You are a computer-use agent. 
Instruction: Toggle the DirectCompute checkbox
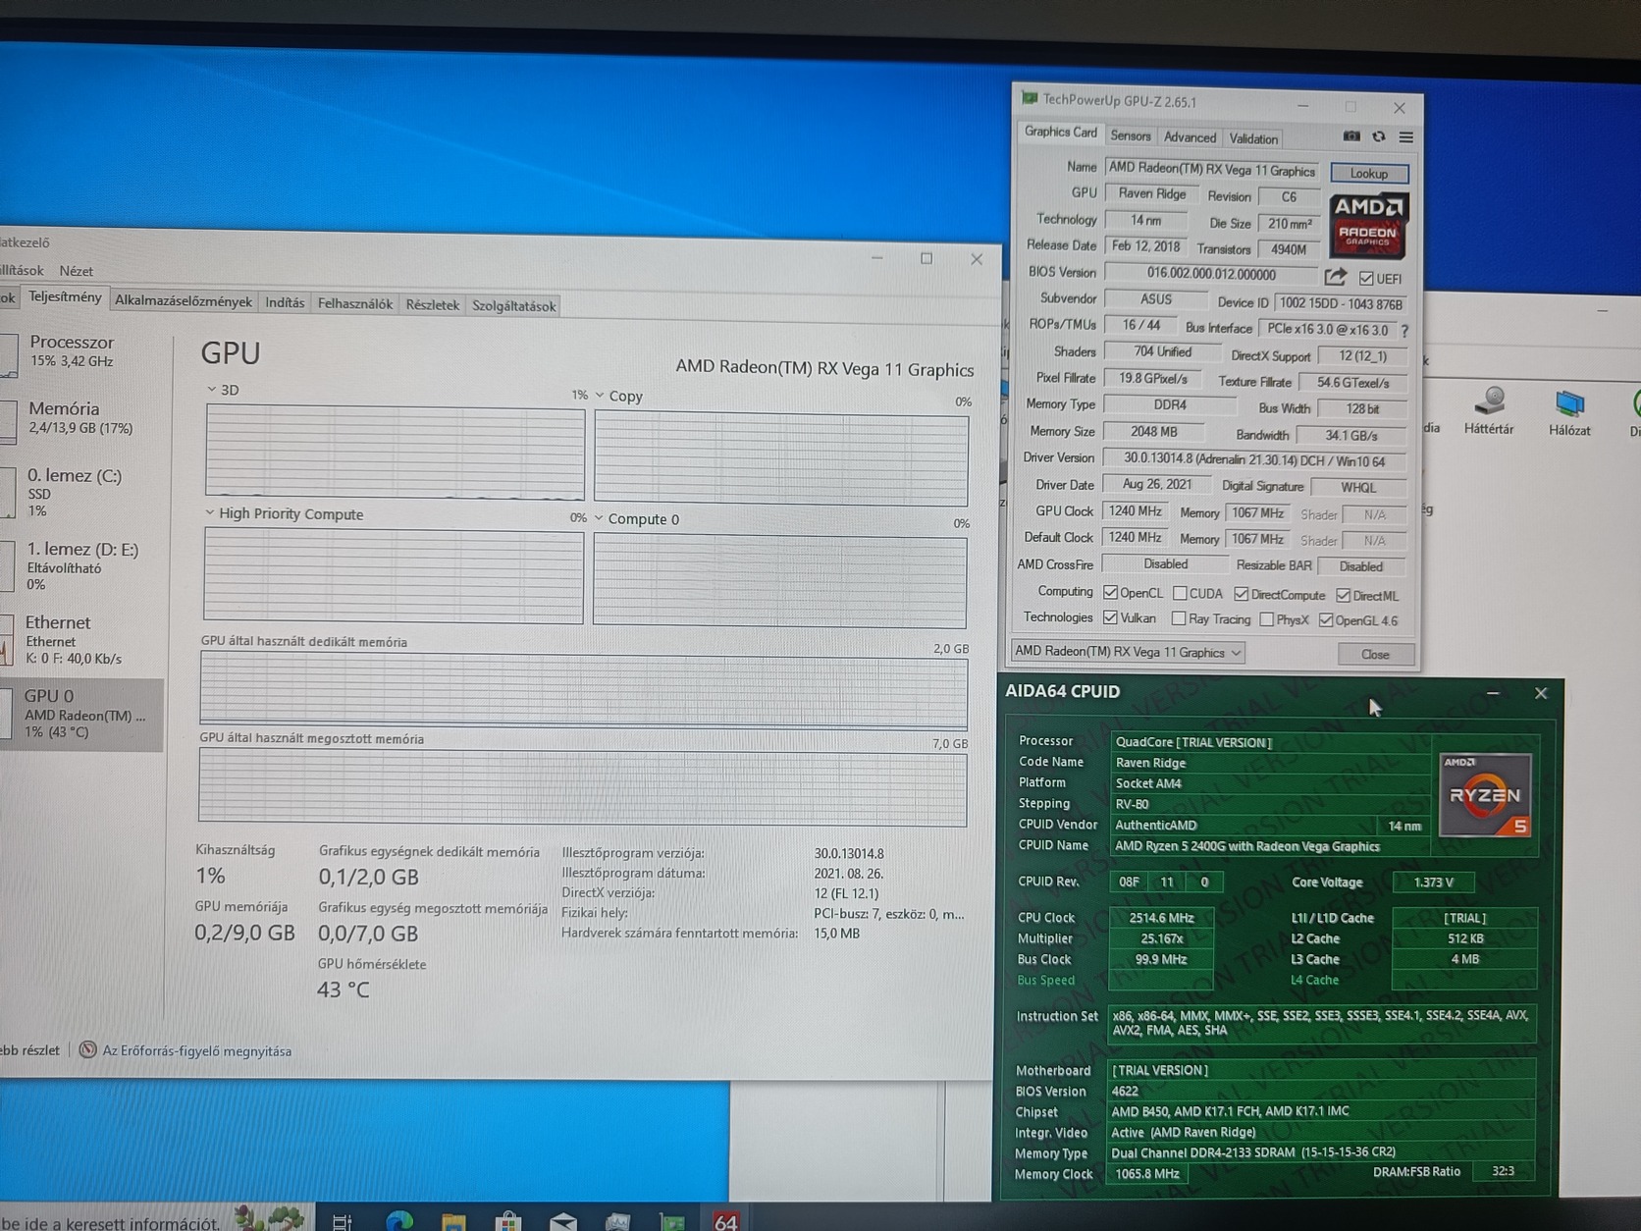pos(1242,594)
